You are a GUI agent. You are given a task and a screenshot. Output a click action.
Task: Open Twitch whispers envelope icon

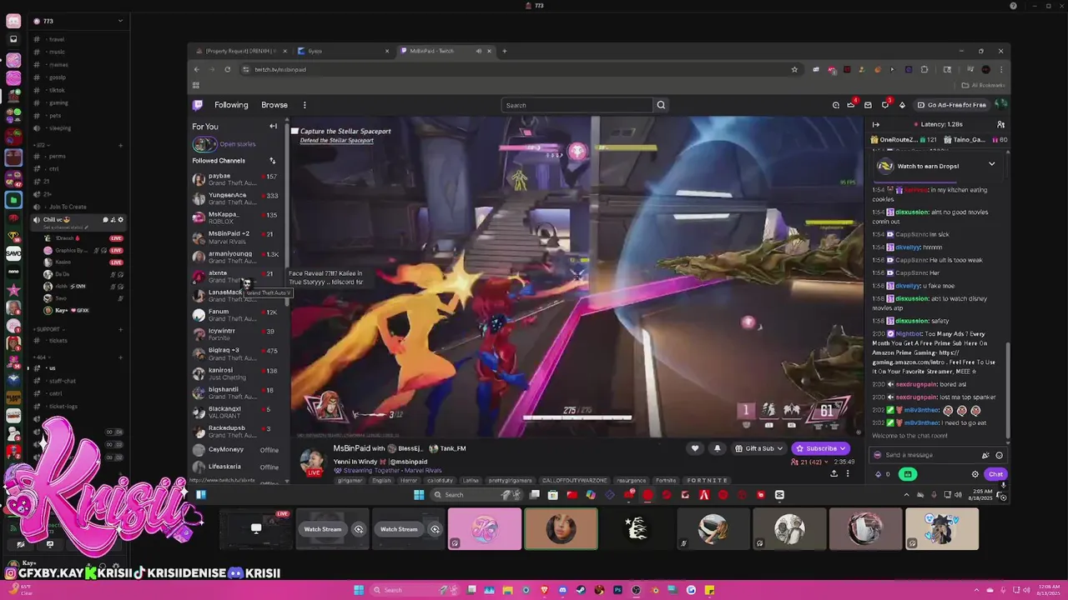pos(868,105)
